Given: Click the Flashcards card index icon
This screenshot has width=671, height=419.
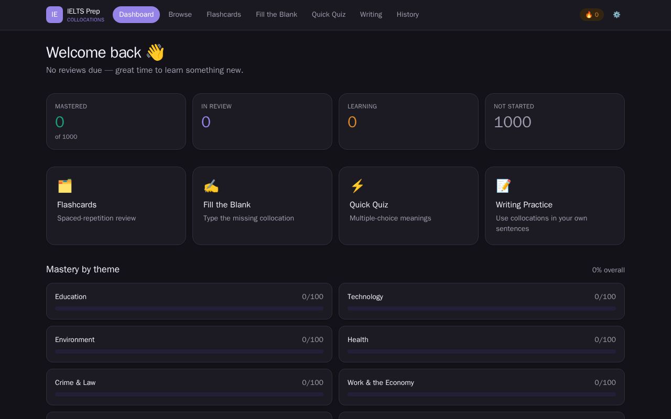Looking at the screenshot, I should tap(64, 186).
